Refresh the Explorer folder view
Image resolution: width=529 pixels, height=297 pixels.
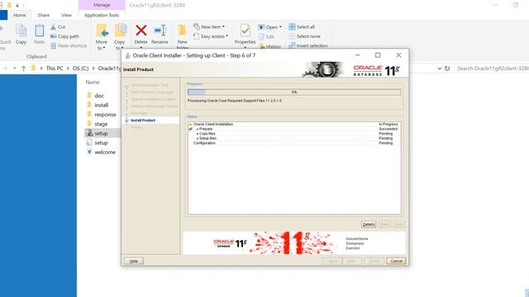pyautogui.click(x=447, y=68)
